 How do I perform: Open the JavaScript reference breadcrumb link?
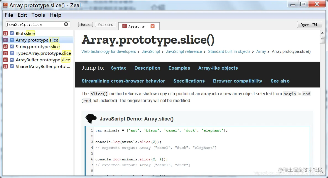(x=184, y=52)
